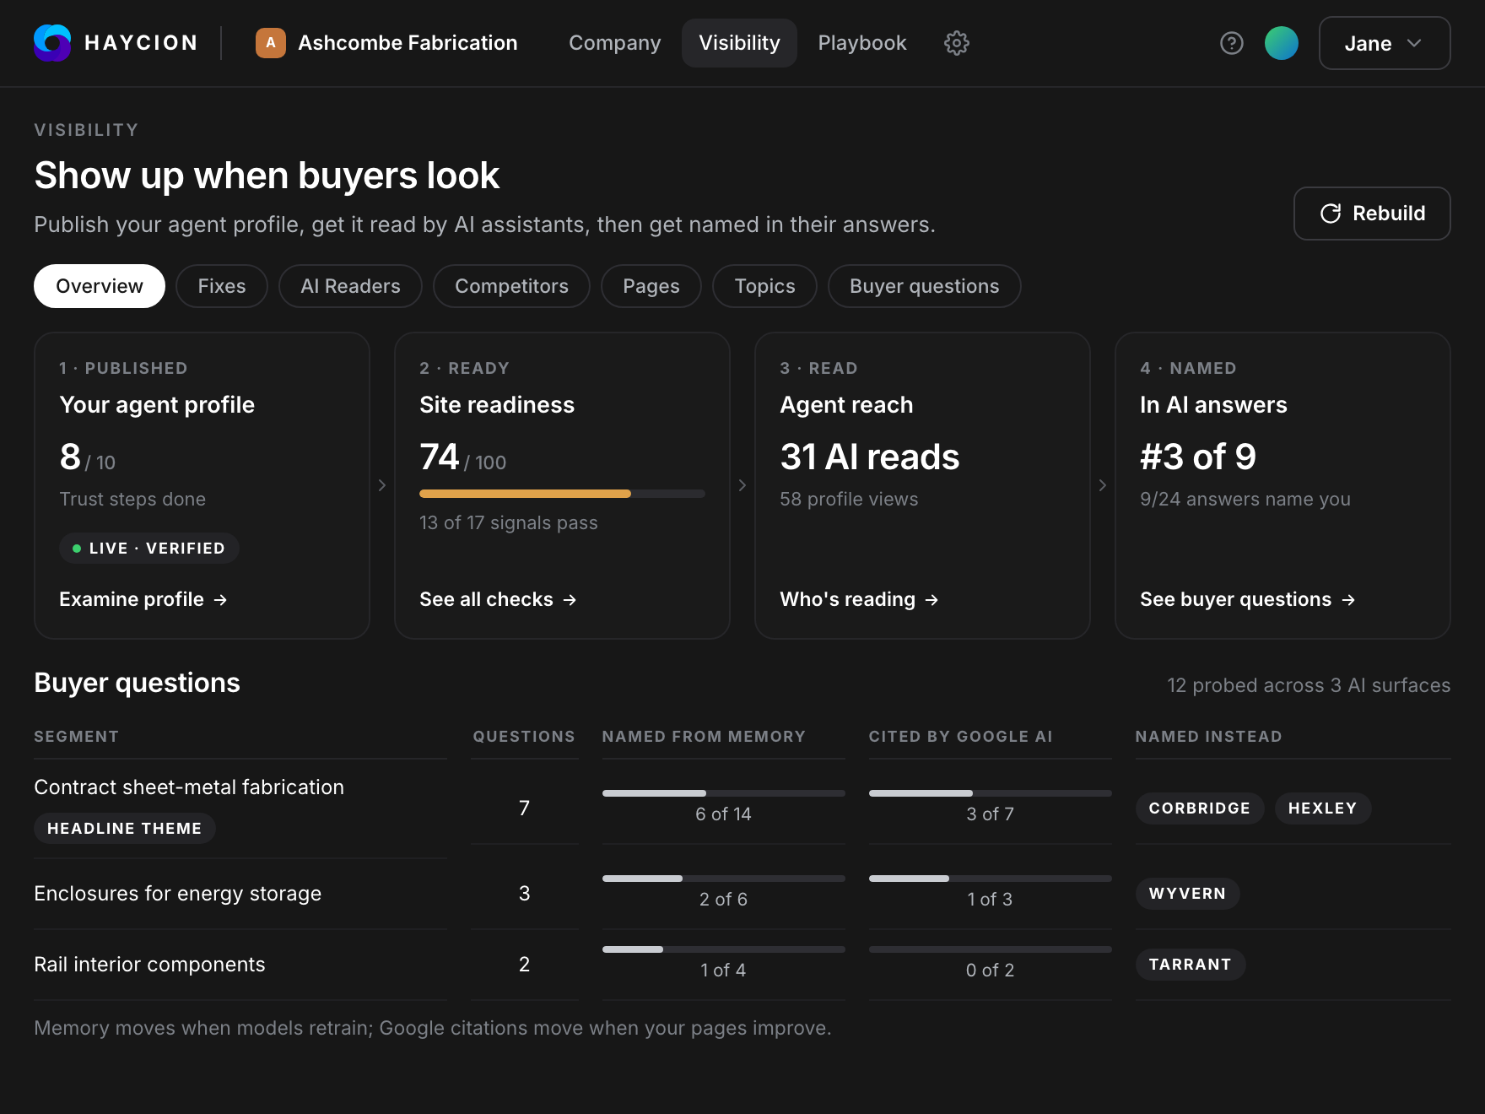Image resolution: width=1485 pixels, height=1114 pixels.
Task: Click the Headline Theme tag
Action: (124, 829)
